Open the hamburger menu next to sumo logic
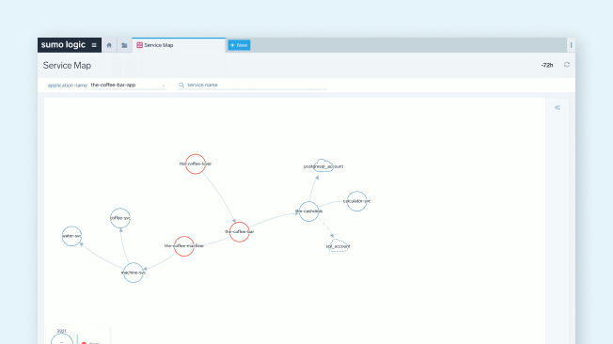Screen dimensions: 613x344 tap(94, 45)
